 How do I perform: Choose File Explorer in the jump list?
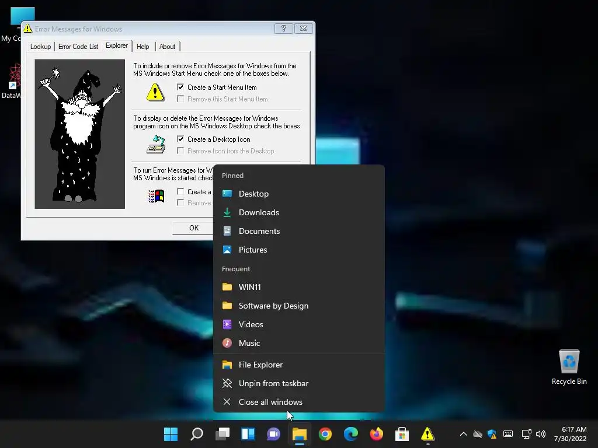click(299, 365)
